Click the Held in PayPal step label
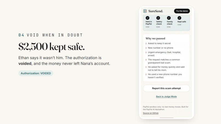The height and width of the screenshot is (124, 221). [149, 23]
